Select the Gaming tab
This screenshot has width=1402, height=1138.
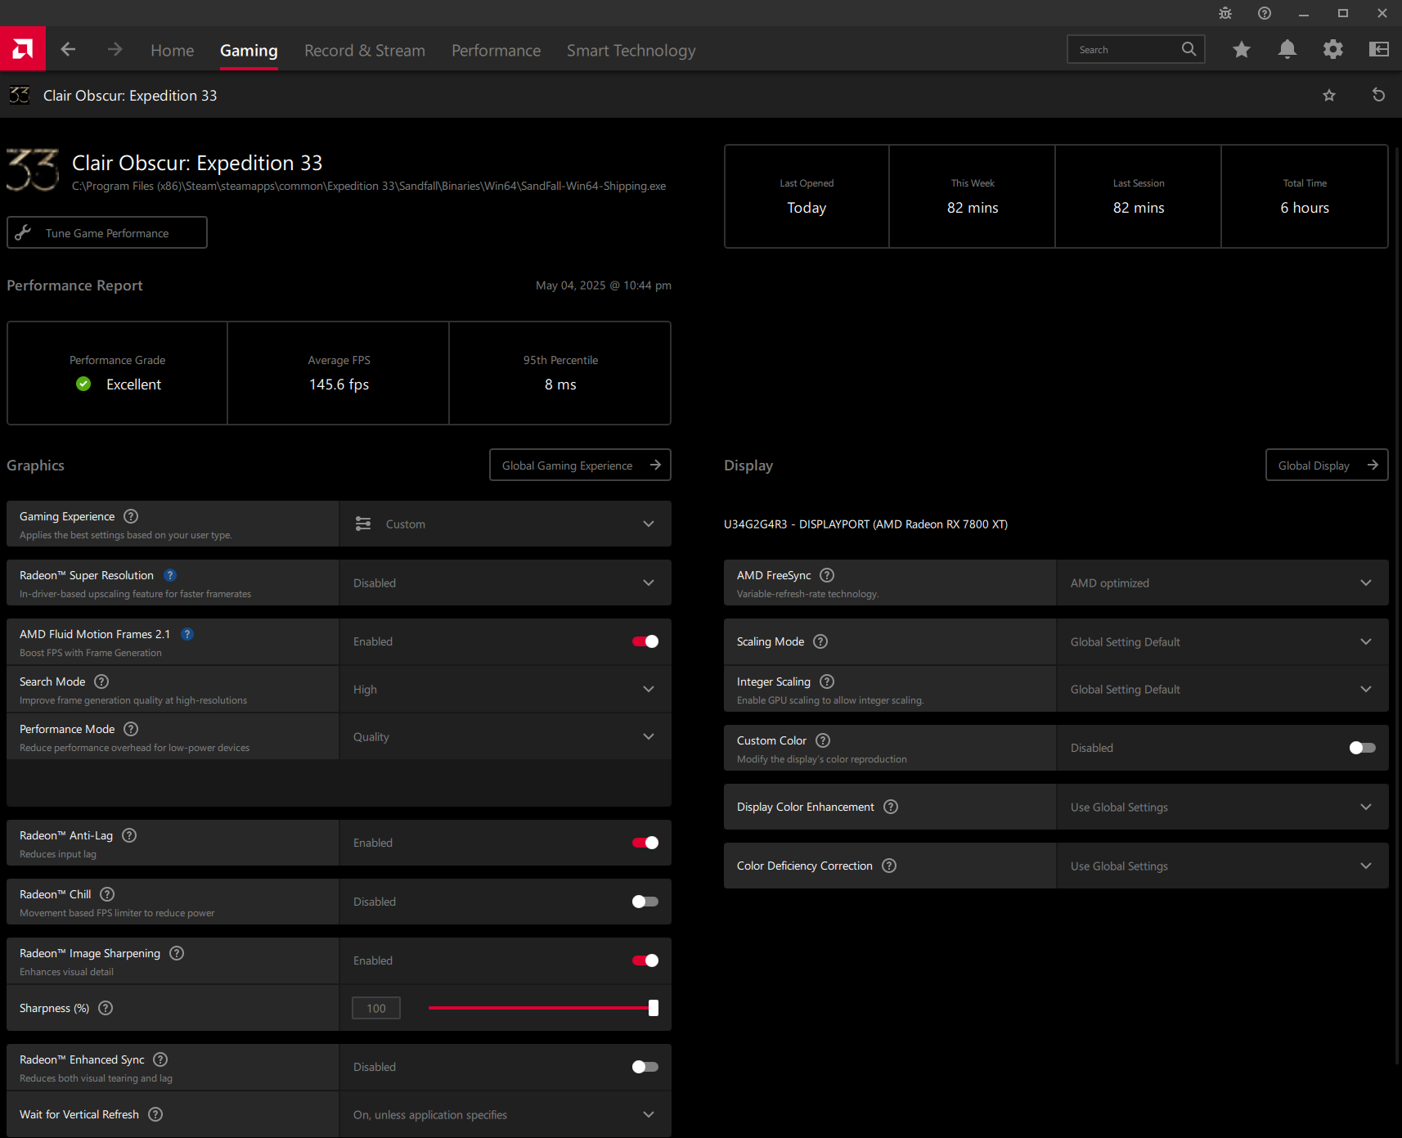249,50
